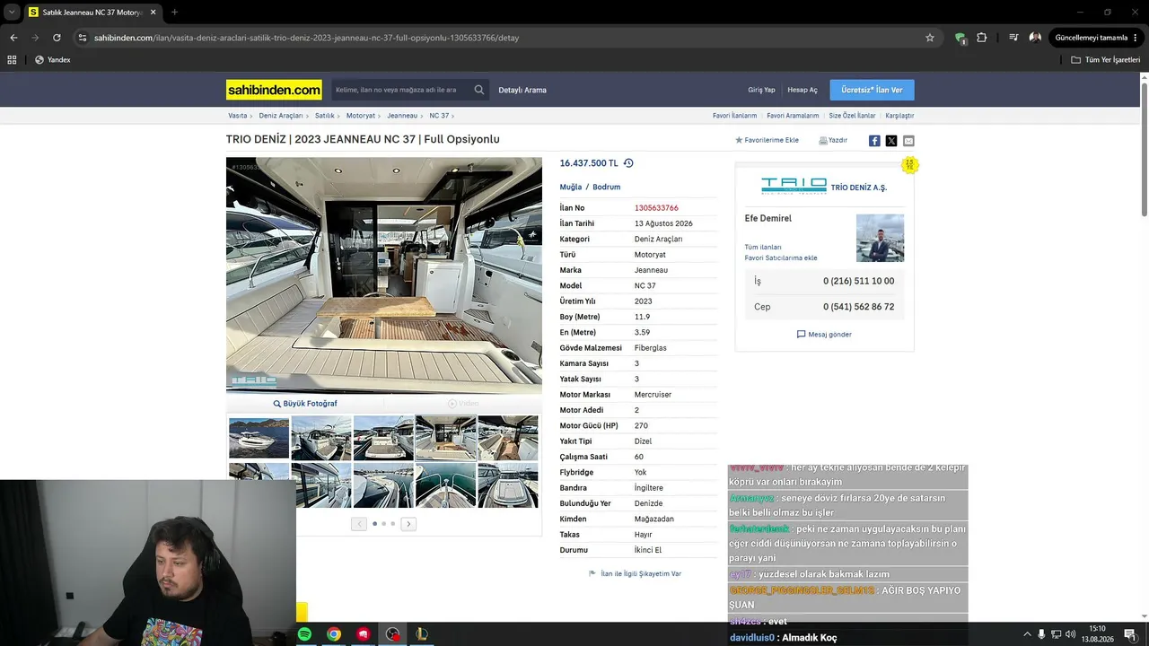
Task: Click İlan ile İlgili Şikayetim Var link
Action: 635,574
